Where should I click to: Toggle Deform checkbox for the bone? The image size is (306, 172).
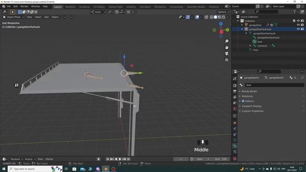point(243,101)
